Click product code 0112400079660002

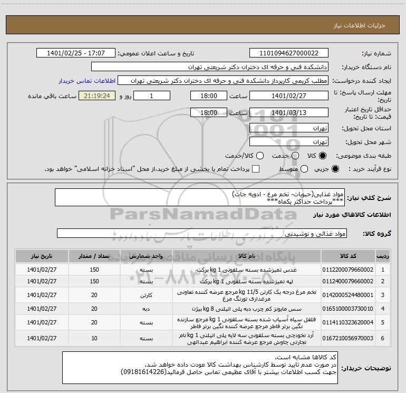click(348, 281)
